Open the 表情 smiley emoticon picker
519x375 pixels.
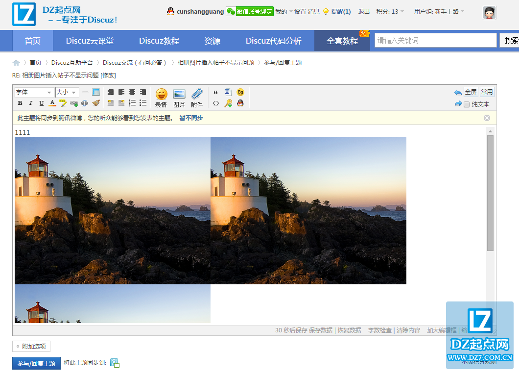tap(161, 98)
